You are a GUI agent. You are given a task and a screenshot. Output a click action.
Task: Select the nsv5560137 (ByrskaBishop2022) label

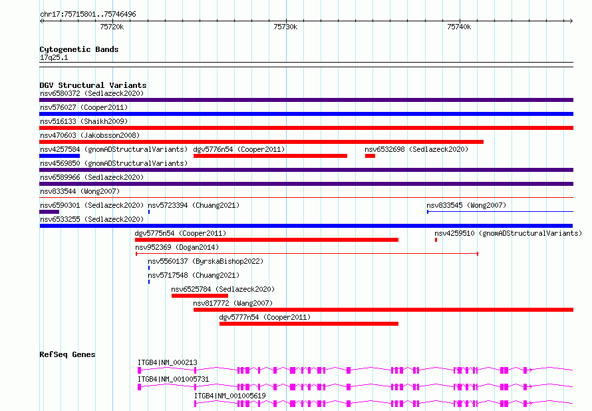coord(206,261)
